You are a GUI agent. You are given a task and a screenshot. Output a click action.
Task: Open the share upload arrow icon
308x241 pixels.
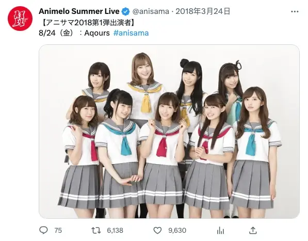tap(253, 230)
